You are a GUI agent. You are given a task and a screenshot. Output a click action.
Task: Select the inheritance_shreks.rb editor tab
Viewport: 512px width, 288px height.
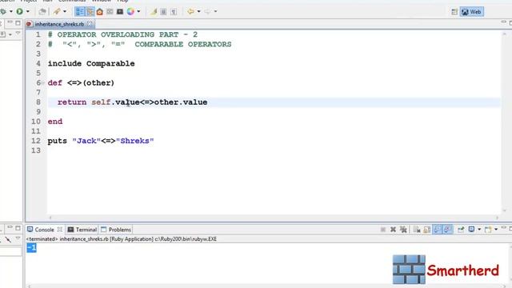click(x=59, y=24)
